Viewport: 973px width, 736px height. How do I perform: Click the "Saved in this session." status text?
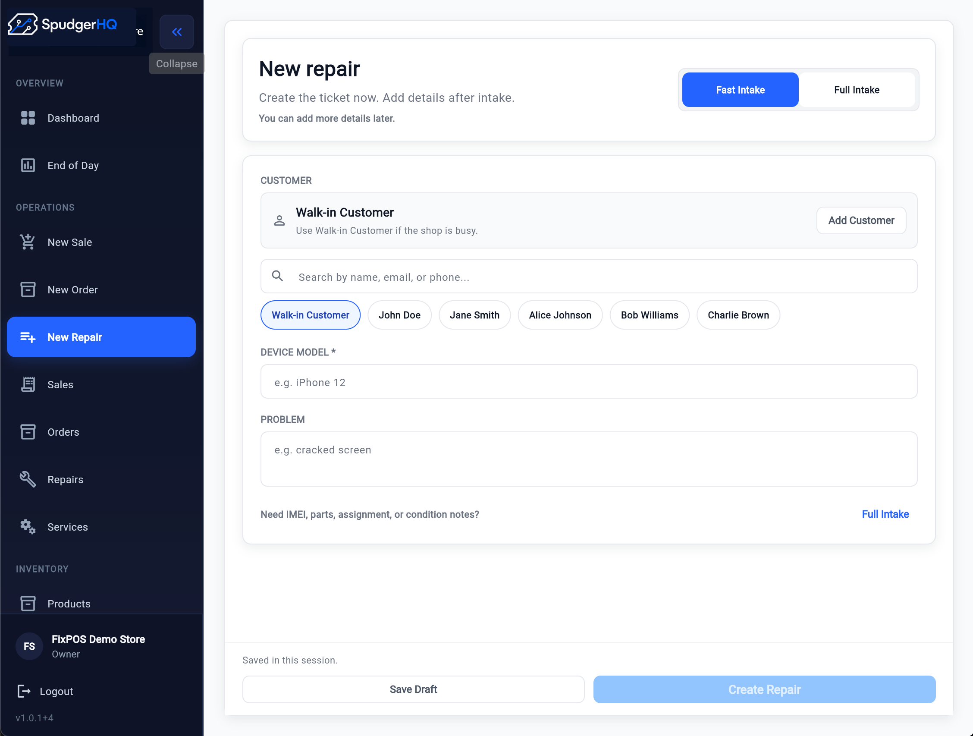coord(290,660)
